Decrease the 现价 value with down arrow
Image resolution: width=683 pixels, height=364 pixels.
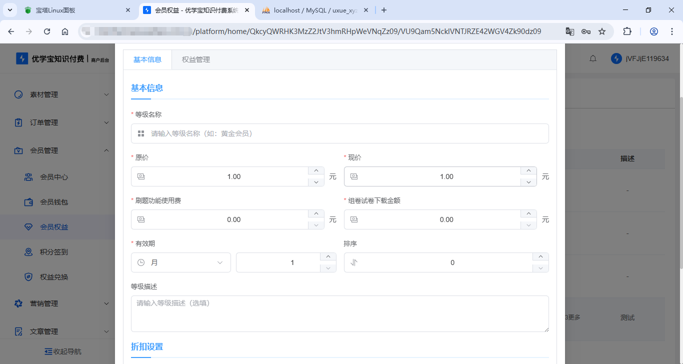tap(528, 182)
